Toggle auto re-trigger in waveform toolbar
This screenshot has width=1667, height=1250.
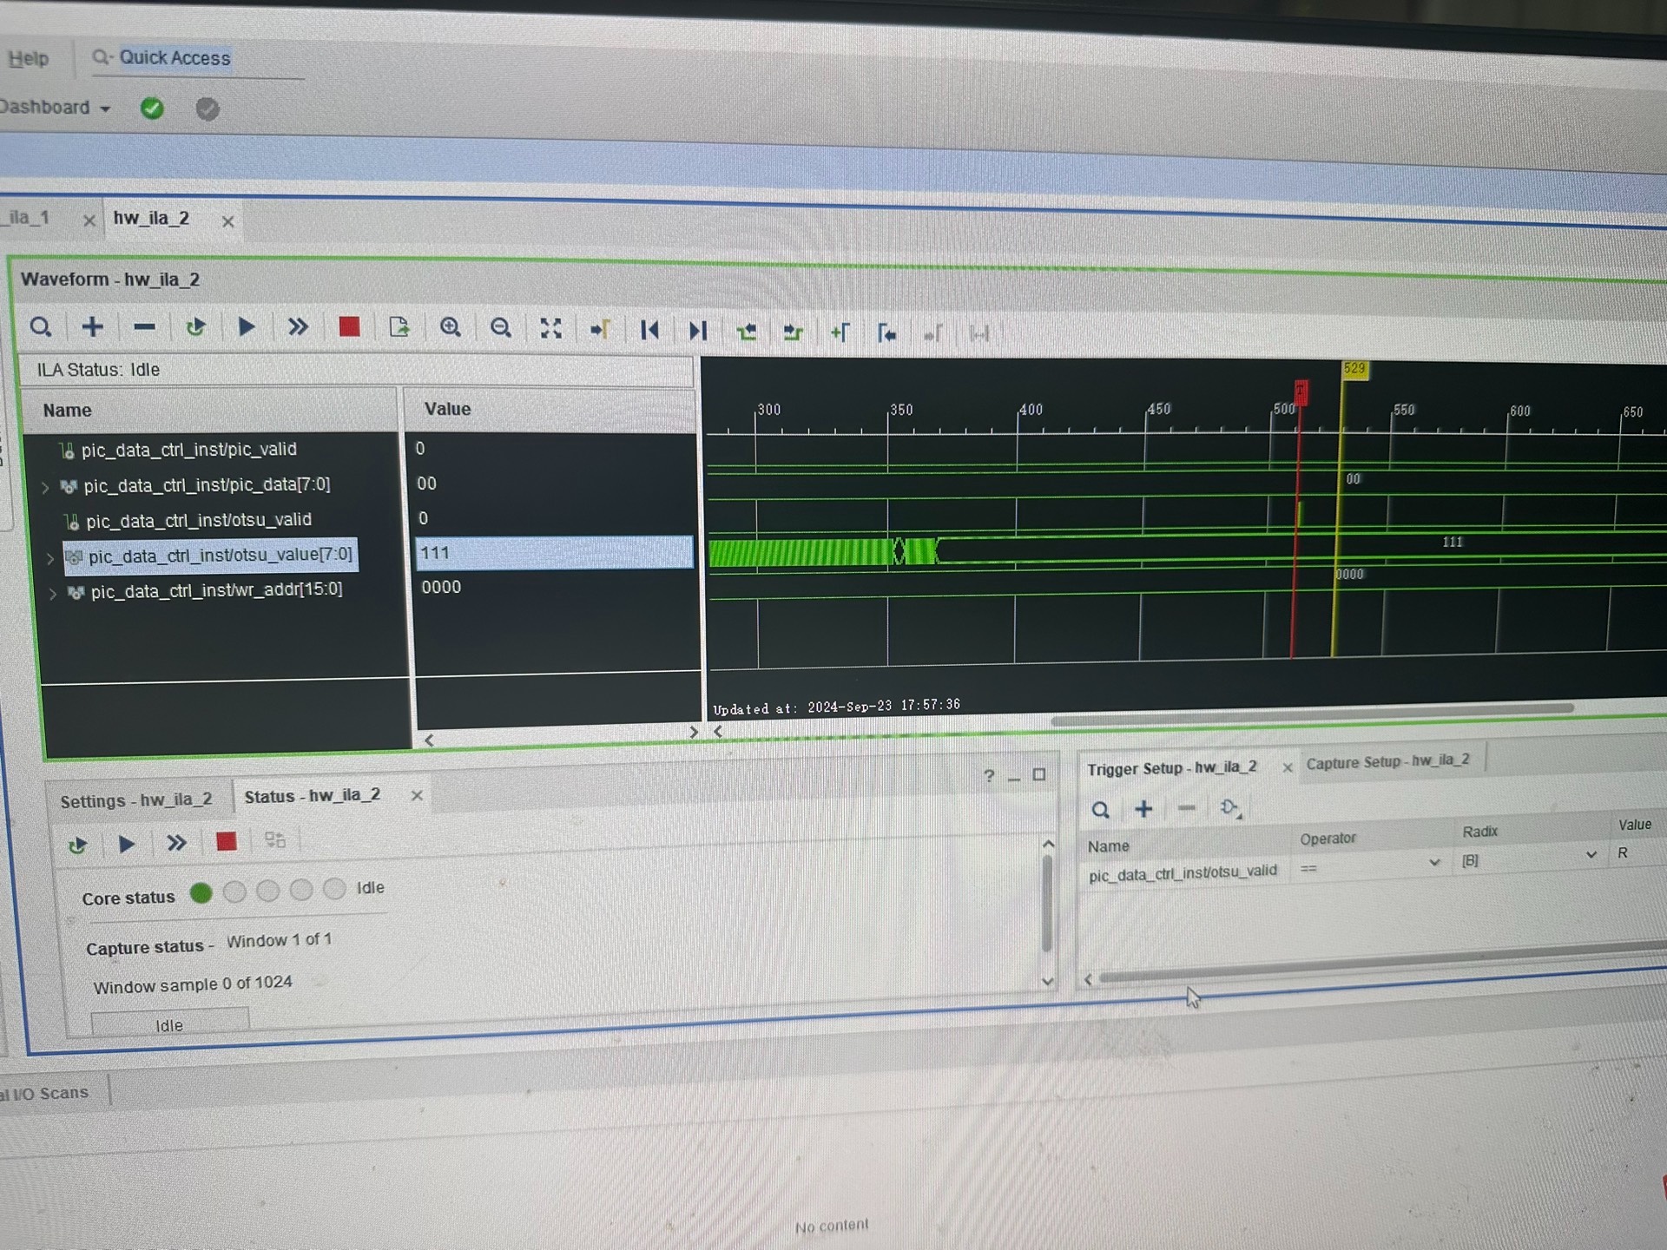[x=195, y=327]
